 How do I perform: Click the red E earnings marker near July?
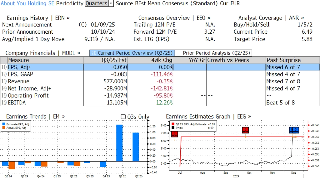click(x=175, y=134)
